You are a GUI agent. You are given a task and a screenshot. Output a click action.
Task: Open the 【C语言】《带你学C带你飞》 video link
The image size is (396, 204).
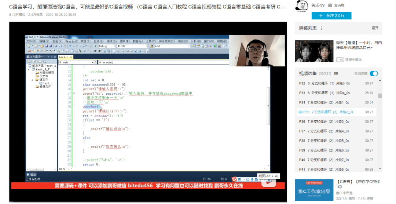click(x=358, y=184)
